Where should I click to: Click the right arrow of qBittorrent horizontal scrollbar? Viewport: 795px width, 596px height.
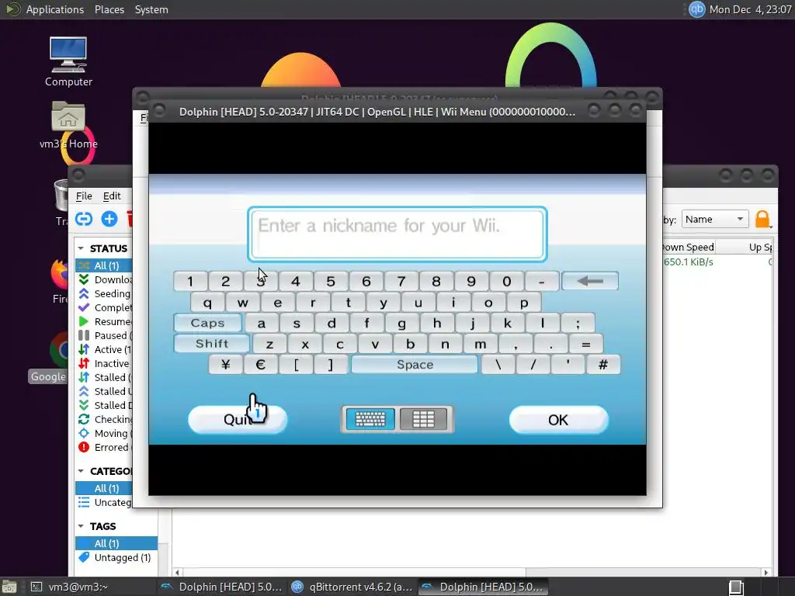point(766,573)
